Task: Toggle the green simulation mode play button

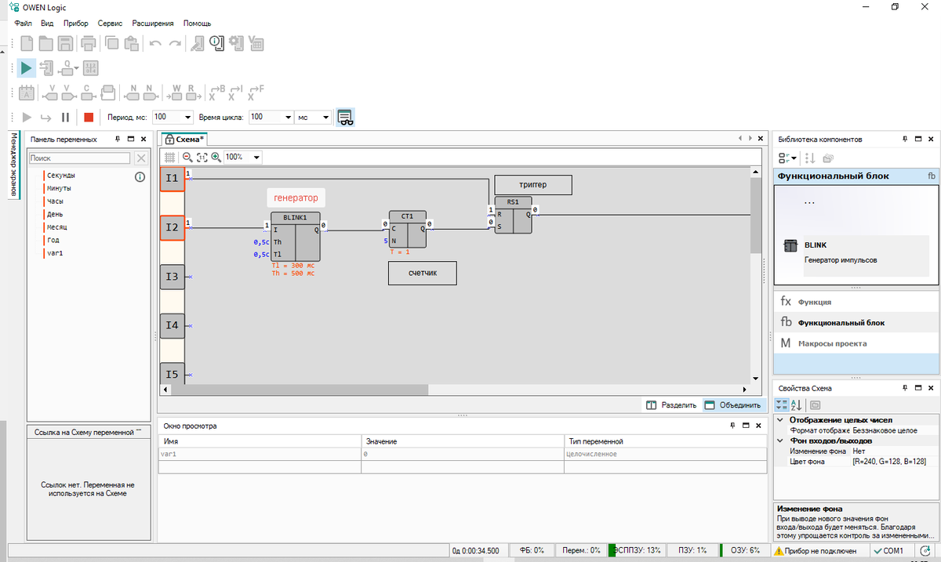Action: tap(27, 68)
